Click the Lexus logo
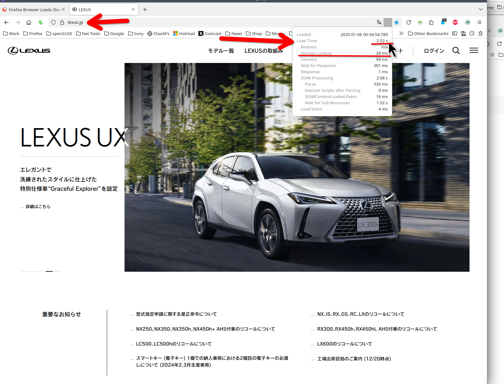 [x=29, y=51]
